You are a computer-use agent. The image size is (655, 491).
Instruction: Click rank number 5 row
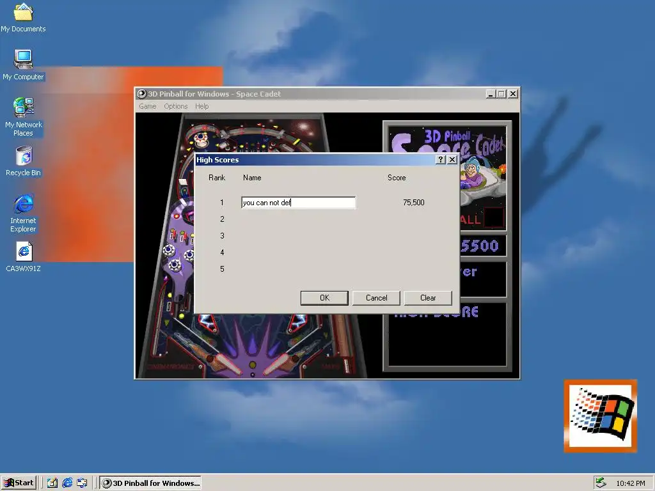tap(222, 269)
